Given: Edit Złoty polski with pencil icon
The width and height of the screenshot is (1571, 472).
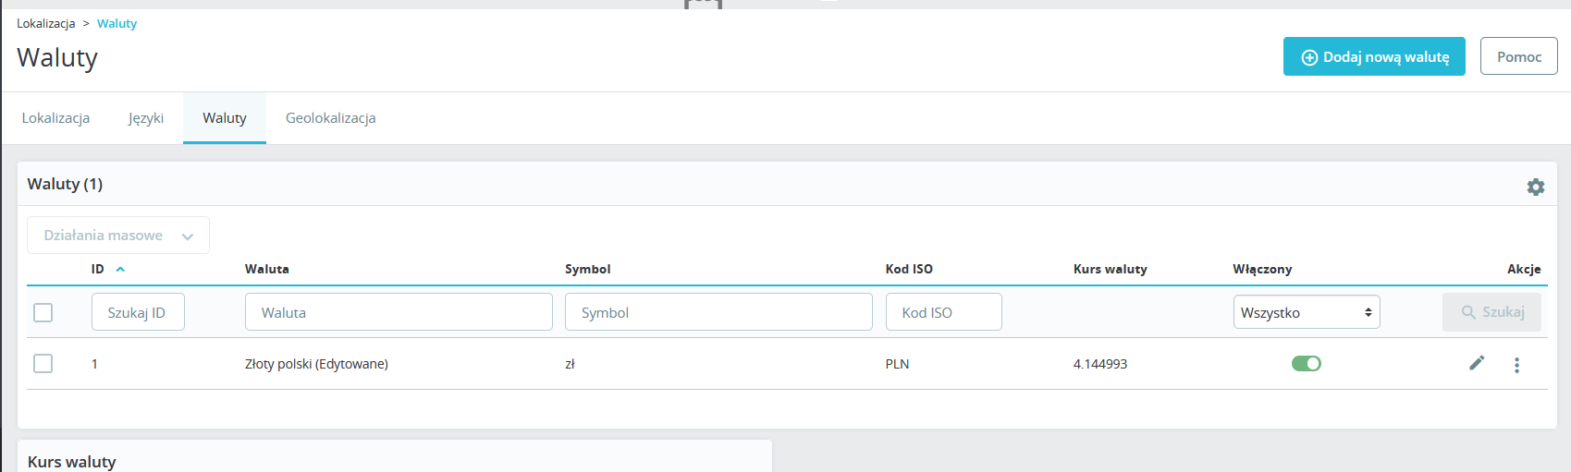Looking at the screenshot, I should (x=1477, y=363).
